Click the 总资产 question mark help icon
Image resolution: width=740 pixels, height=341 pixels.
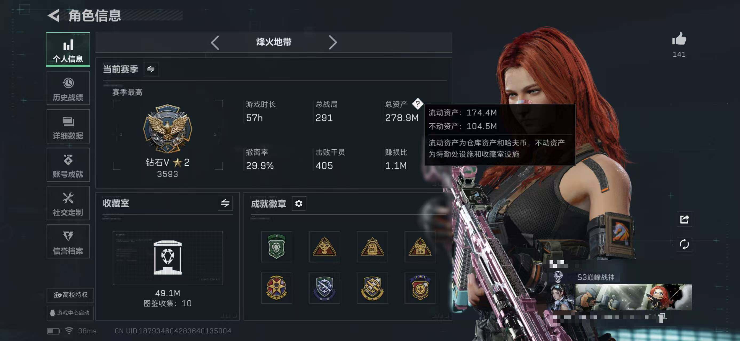pyautogui.click(x=418, y=104)
